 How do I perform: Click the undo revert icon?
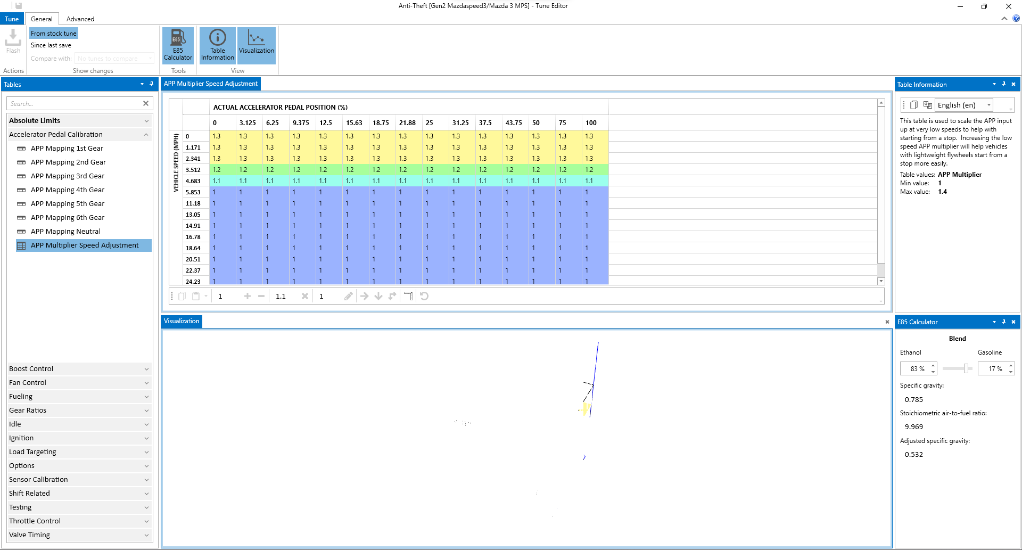[424, 296]
